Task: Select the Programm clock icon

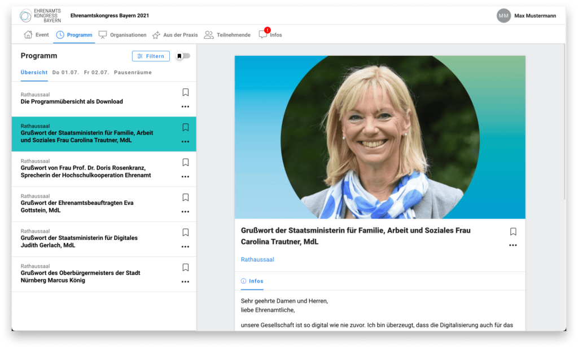Action: pyautogui.click(x=61, y=34)
